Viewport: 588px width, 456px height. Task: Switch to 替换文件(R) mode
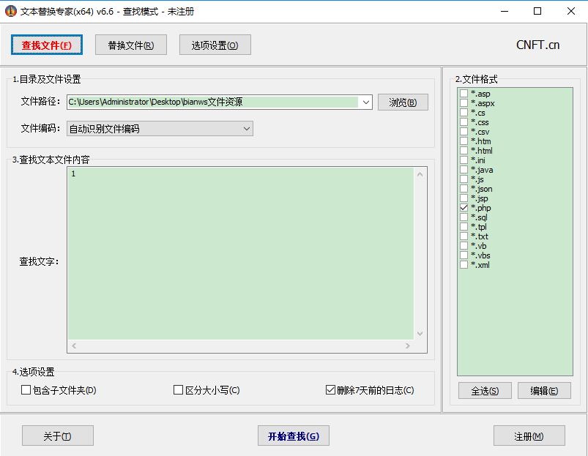click(x=130, y=45)
